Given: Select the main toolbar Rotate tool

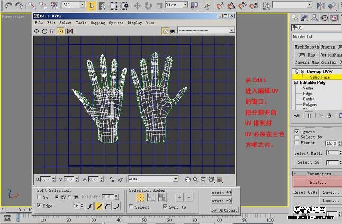Looking at the screenshot, I should 148,6.
